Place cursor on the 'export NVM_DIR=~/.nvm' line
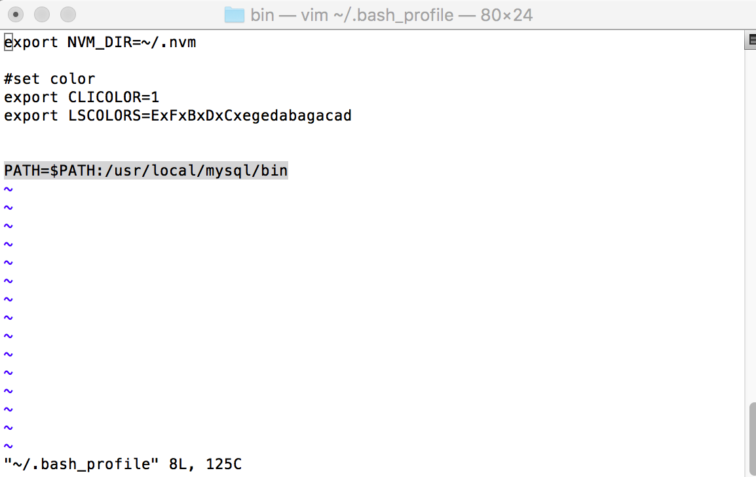Screen dimensions: 756x477 pos(100,43)
